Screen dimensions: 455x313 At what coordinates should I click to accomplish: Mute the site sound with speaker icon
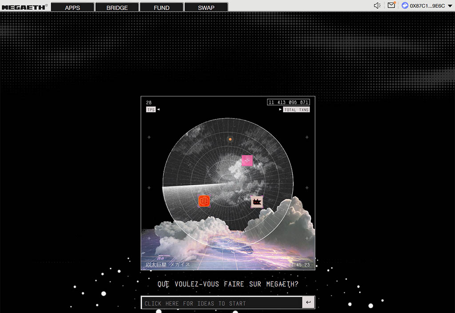[x=377, y=6]
